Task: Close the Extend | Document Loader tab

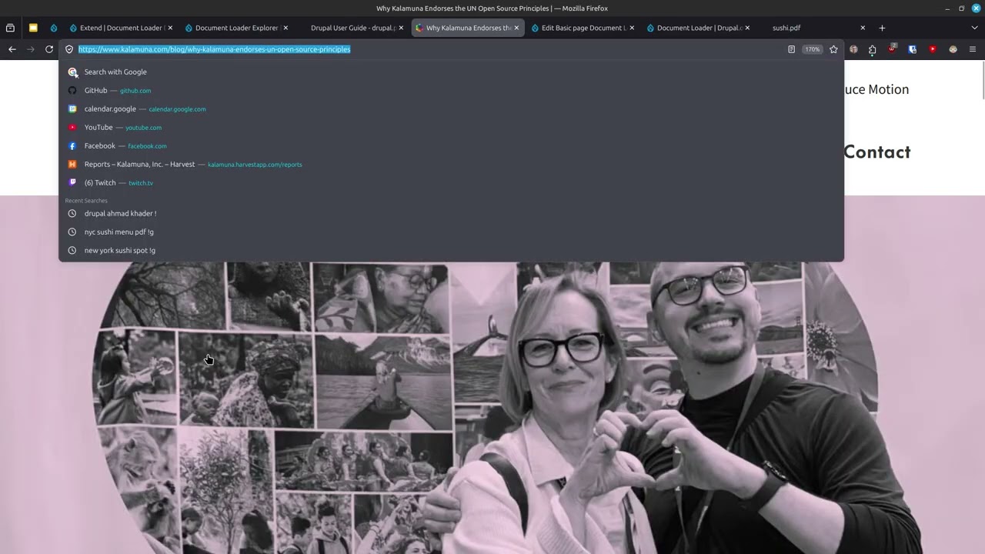Action: tap(170, 28)
